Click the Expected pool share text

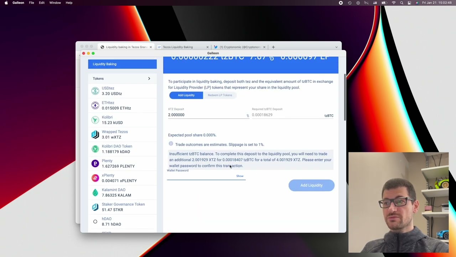coord(192,135)
